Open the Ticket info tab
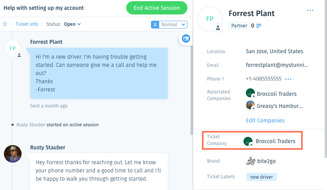This screenshot has width=327, height=190. point(27,24)
